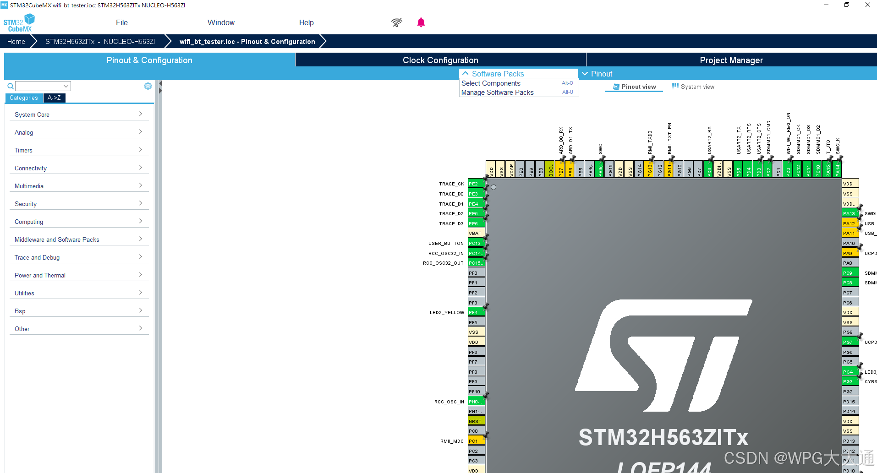Screen dimensions: 877x473
Task: Expand the Bsp category
Action: [79, 311]
